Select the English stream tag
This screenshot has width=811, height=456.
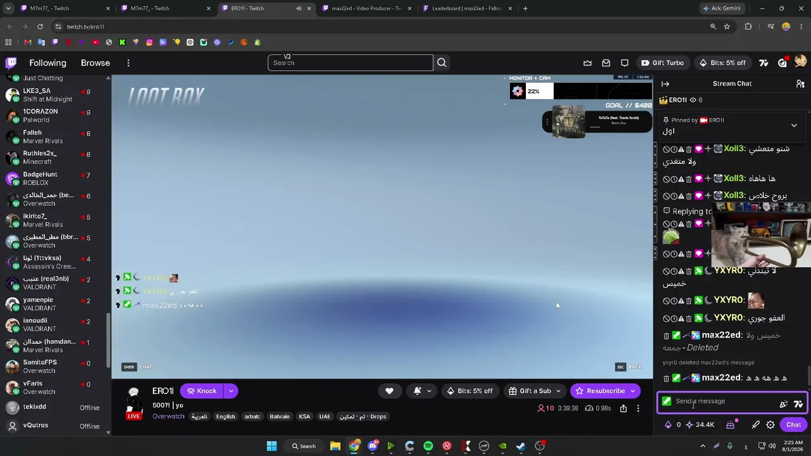pos(226,417)
